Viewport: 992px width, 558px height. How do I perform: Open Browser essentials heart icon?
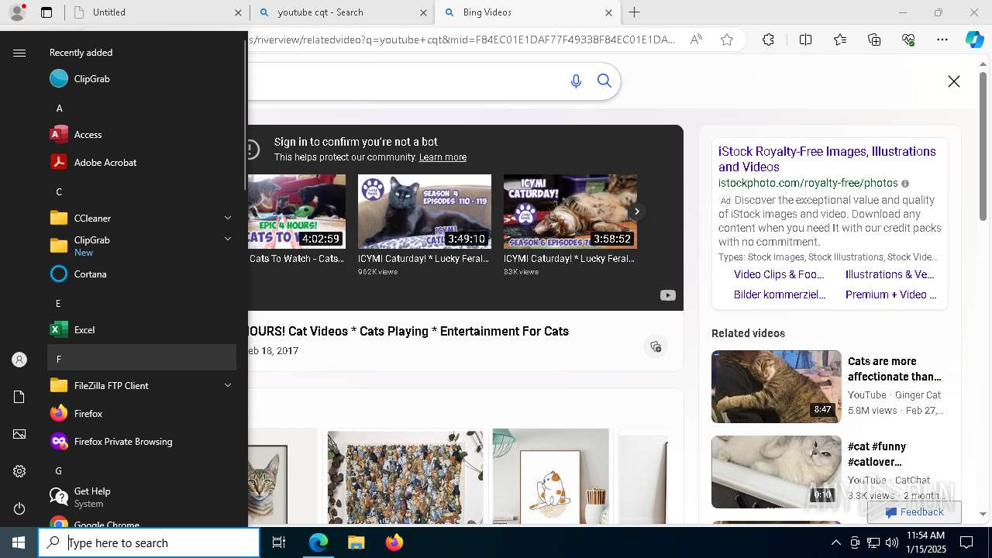pos(908,40)
